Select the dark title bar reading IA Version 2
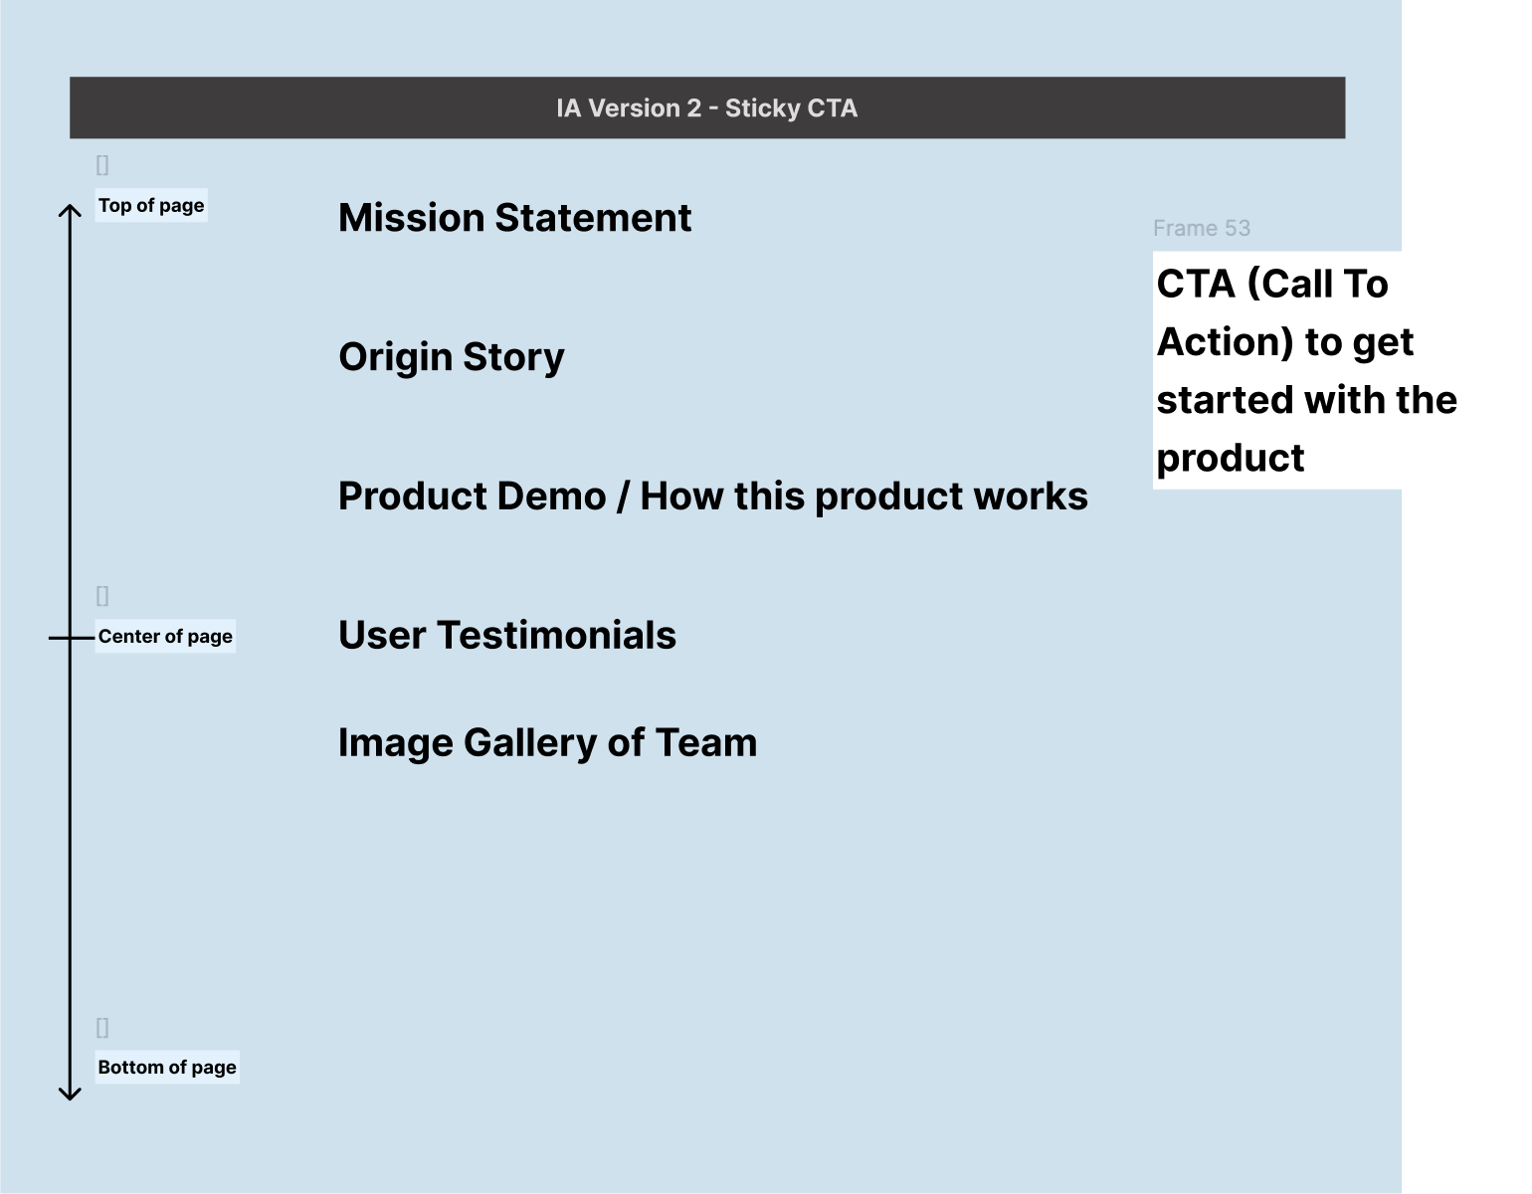The image size is (1532, 1194). 707,107
